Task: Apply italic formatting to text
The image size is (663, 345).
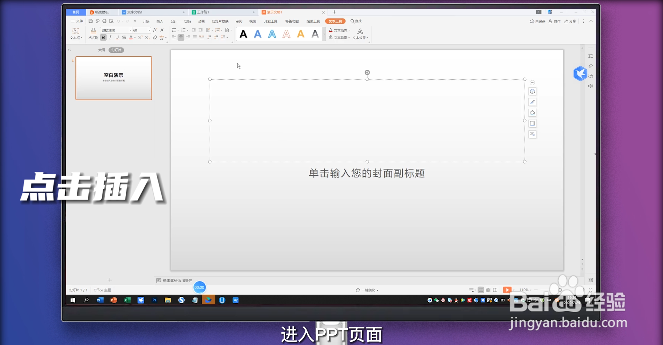Action: coord(110,38)
